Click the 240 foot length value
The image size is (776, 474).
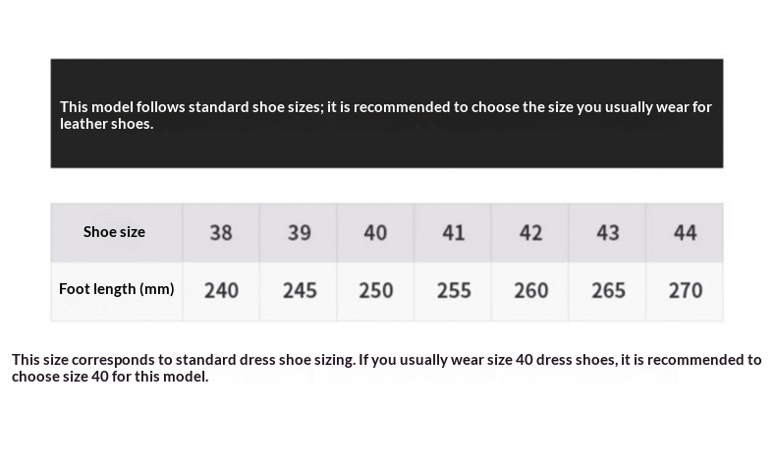click(x=221, y=290)
